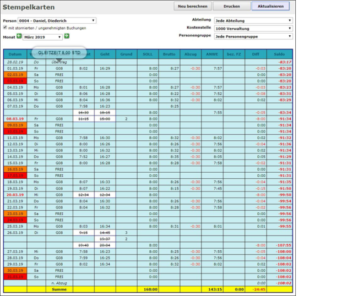This screenshot has height=296, width=358.
Task: Click struck-through 20:04 Geht entry
Action: (x=105, y=245)
